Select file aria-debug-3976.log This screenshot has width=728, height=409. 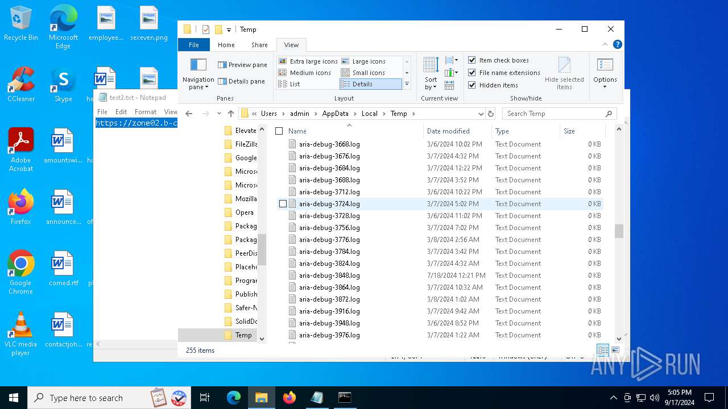[x=329, y=335]
